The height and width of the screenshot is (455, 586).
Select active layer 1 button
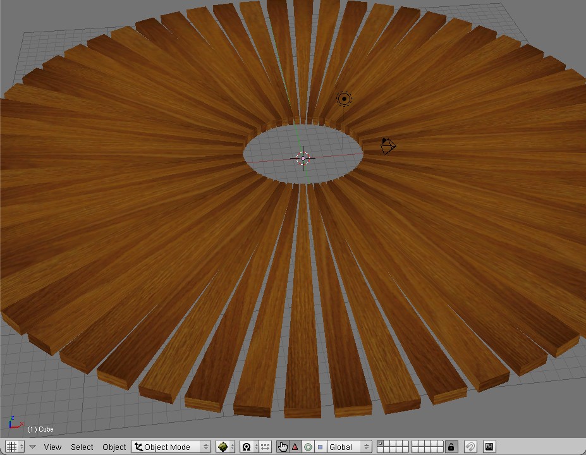tap(381, 444)
